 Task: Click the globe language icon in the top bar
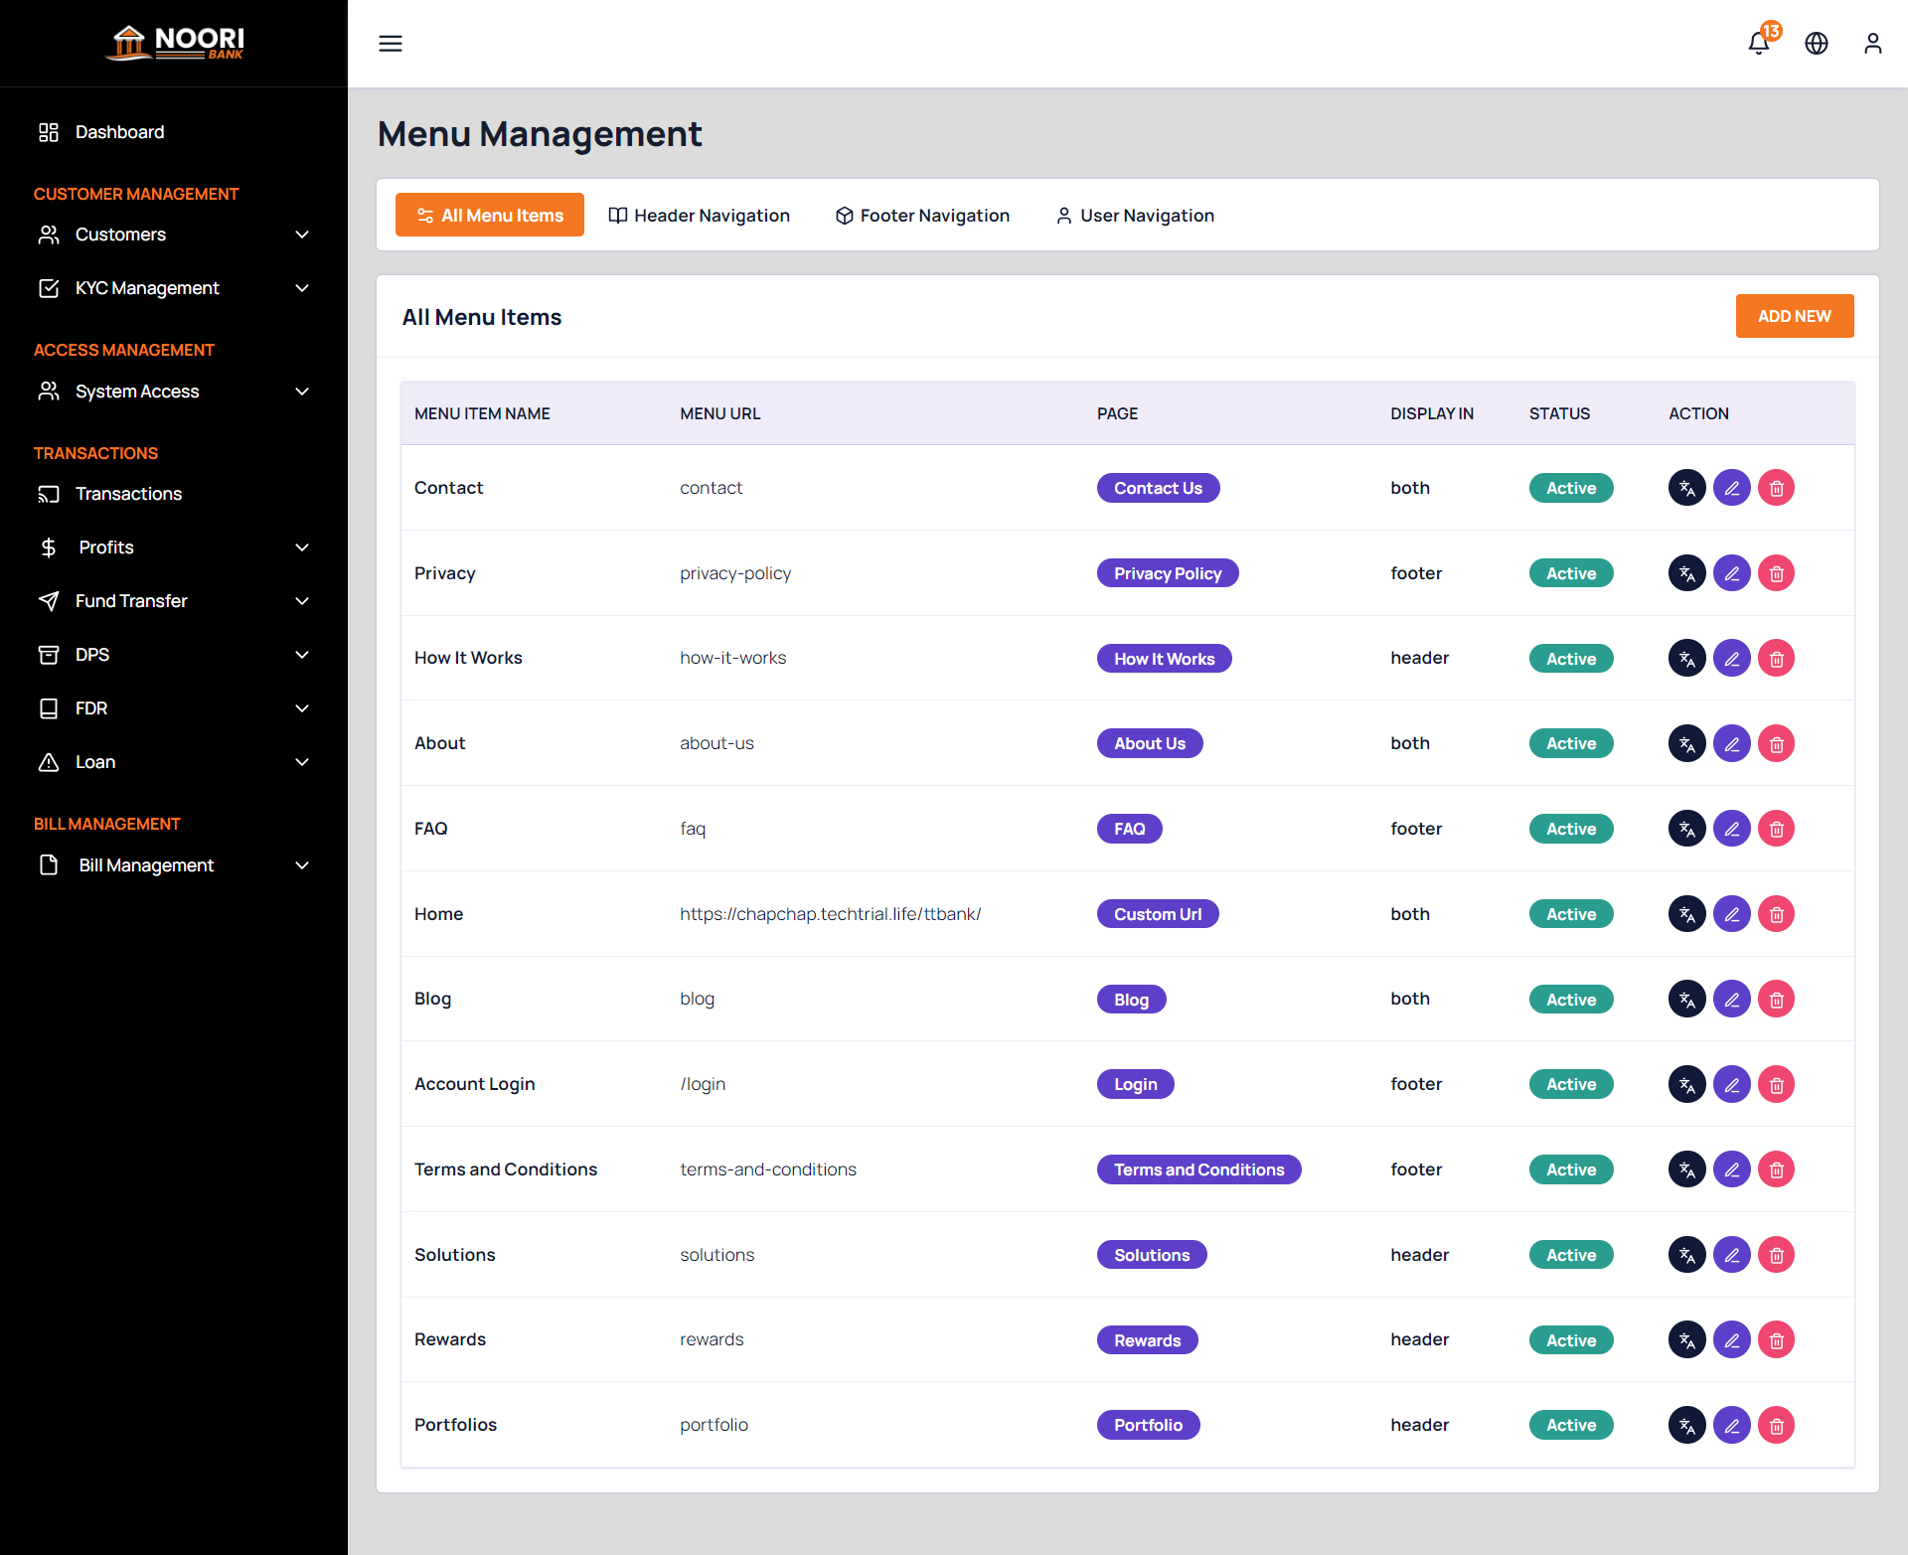[1817, 44]
